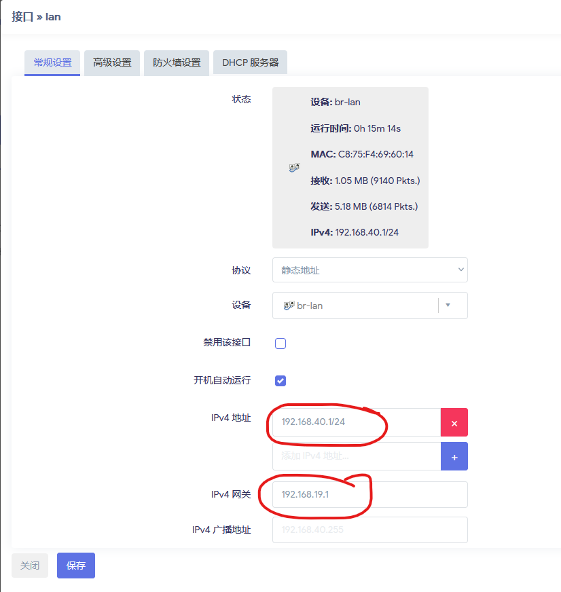Viewport: 561px width, 592px height.
Task: Switch to the 常规设置 tab
Action: coord(52,62)
